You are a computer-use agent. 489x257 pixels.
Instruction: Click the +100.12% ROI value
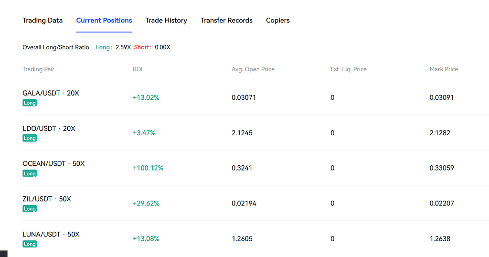148,168
